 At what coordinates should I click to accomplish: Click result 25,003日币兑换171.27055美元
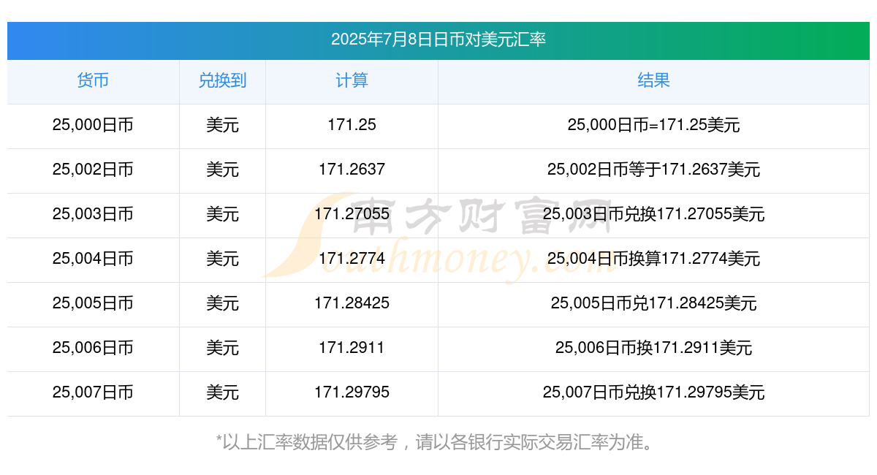pos(653,214)
